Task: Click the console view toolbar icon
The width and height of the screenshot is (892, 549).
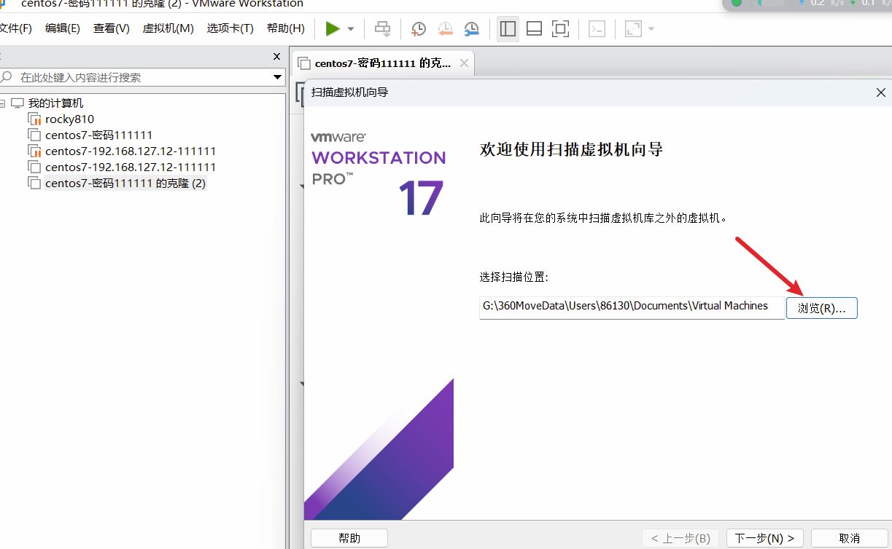Action: coord(597,28)
